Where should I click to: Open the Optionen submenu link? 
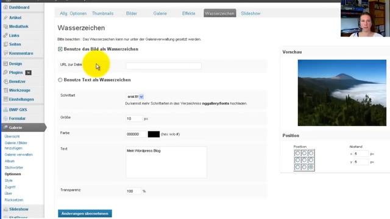click(x=13, y=174)
